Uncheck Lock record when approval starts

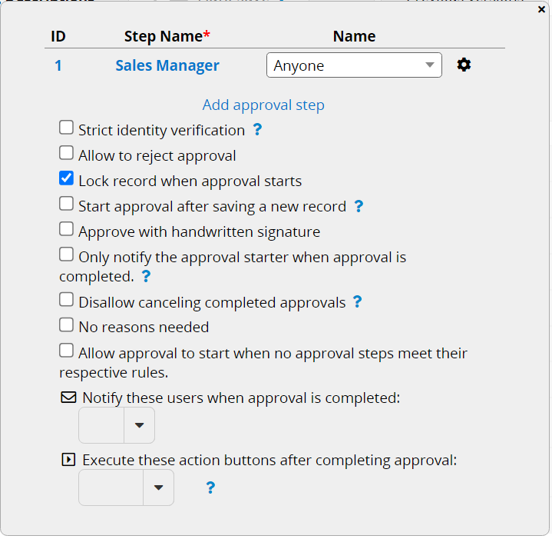(x=66, y=178)
